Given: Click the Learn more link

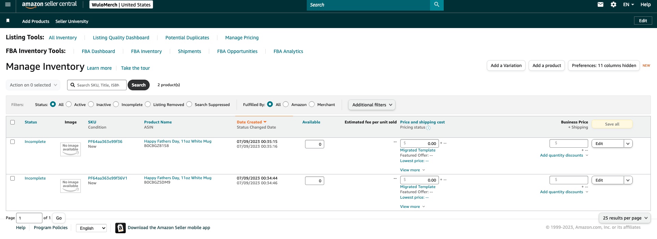Looking at the screenshot, I should click(x=99, y=68).
